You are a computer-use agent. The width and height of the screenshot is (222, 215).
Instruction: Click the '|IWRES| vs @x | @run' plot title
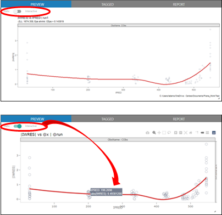(42, 134)
